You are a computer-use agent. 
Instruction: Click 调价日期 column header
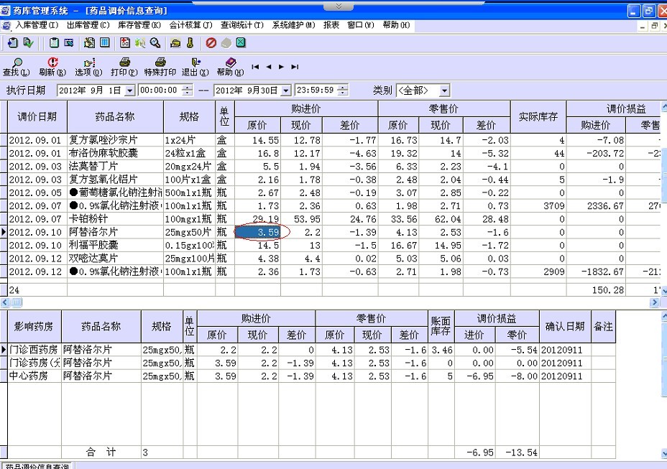click(x=37, y=117)
